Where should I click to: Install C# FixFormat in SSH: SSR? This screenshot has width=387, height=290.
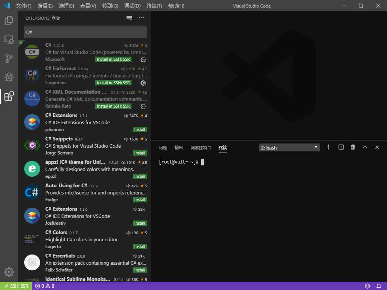coord(113,83)
